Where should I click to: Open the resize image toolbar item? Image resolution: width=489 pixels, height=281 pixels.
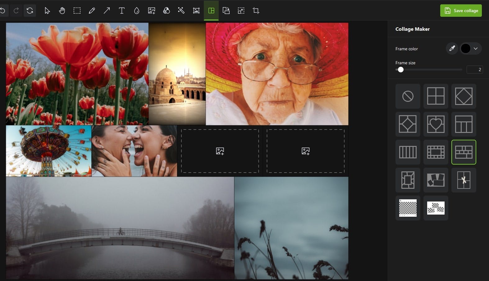[241, 11]
